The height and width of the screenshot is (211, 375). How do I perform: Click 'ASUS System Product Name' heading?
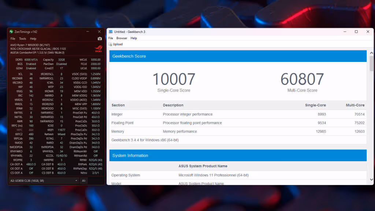[x=203, y=166]
